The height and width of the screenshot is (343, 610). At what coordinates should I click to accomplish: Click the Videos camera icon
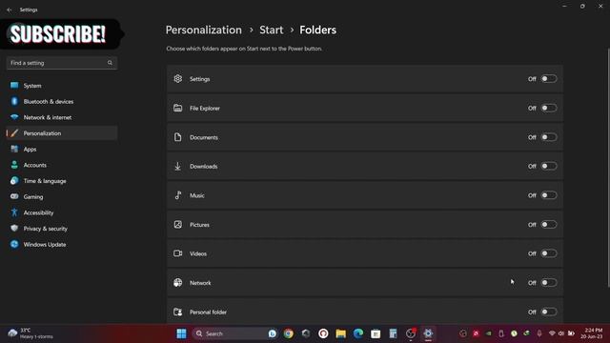click(x=178, y=253)
